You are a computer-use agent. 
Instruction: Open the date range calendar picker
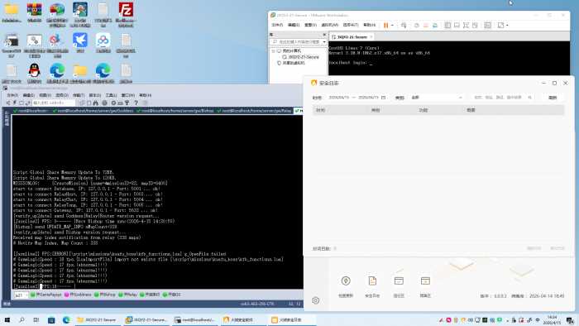(x=383, y=98)
